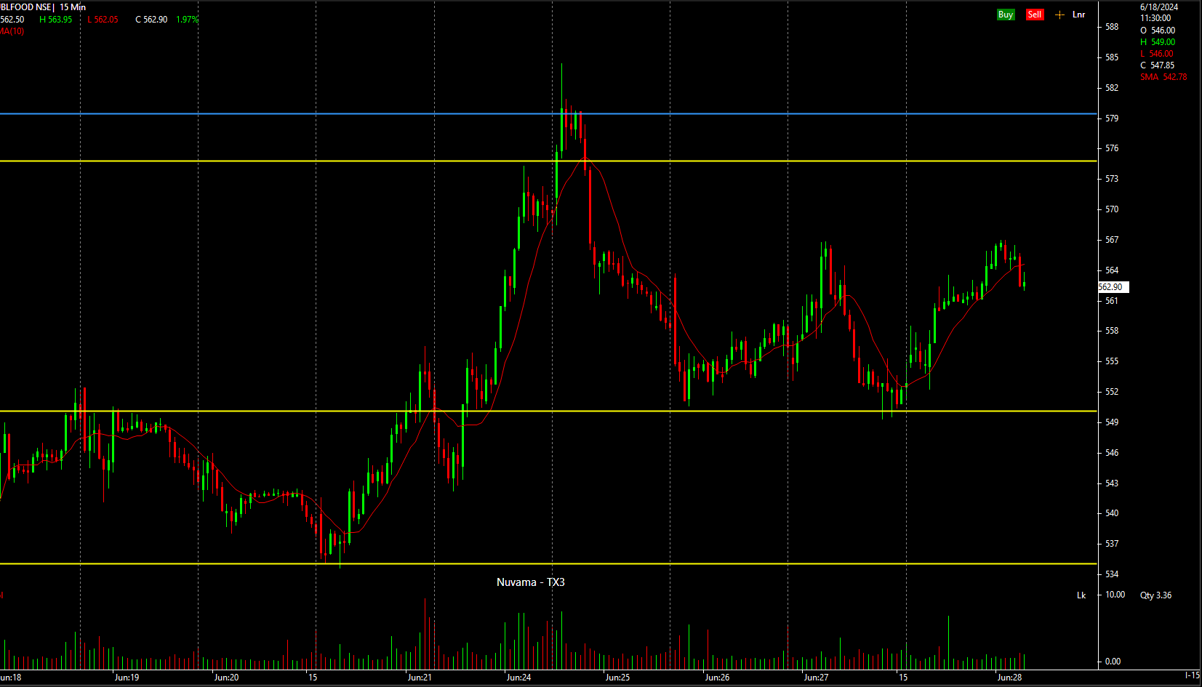Click the BLFOOD NSE symbol name
The width and height of the screenshot is (1202, 687).
click(x=25, y=7)
